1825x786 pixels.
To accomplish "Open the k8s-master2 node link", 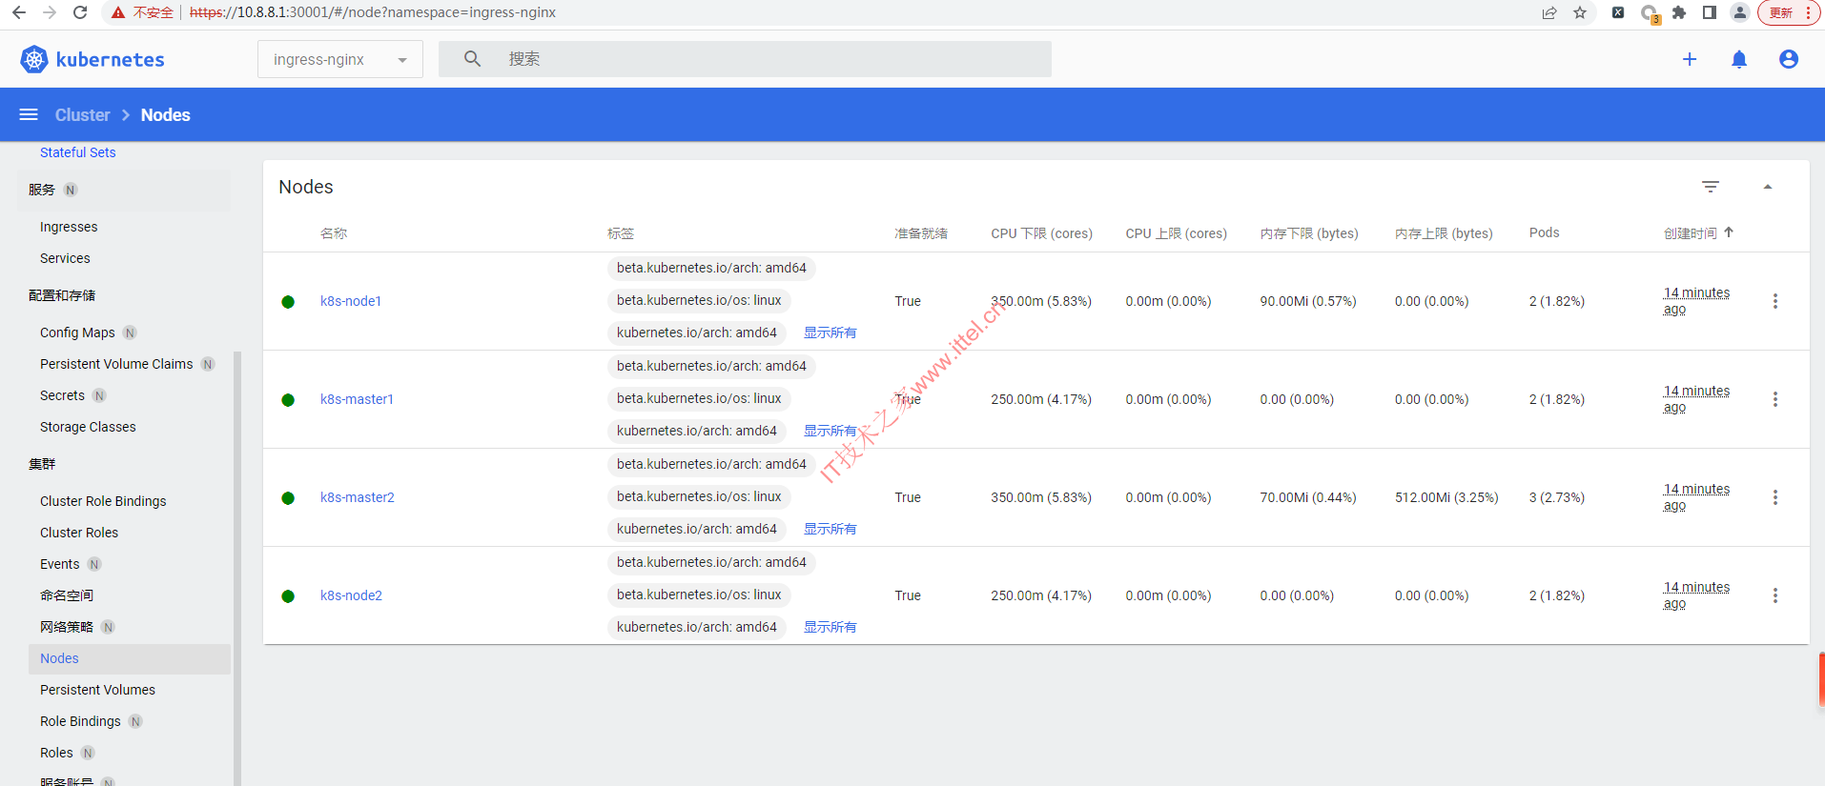I will [358, 497].
